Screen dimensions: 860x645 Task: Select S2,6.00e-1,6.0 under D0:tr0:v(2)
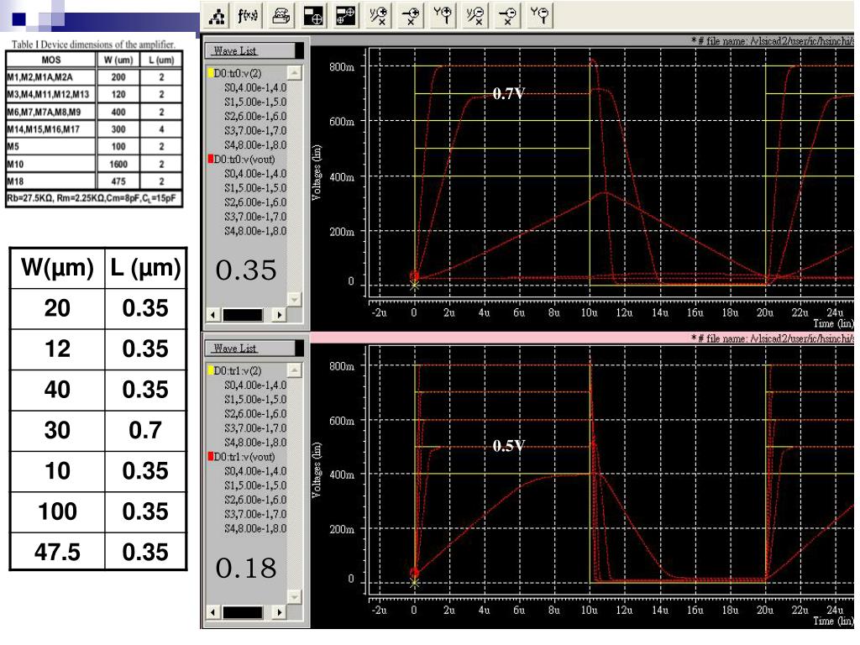pos(255,116)
